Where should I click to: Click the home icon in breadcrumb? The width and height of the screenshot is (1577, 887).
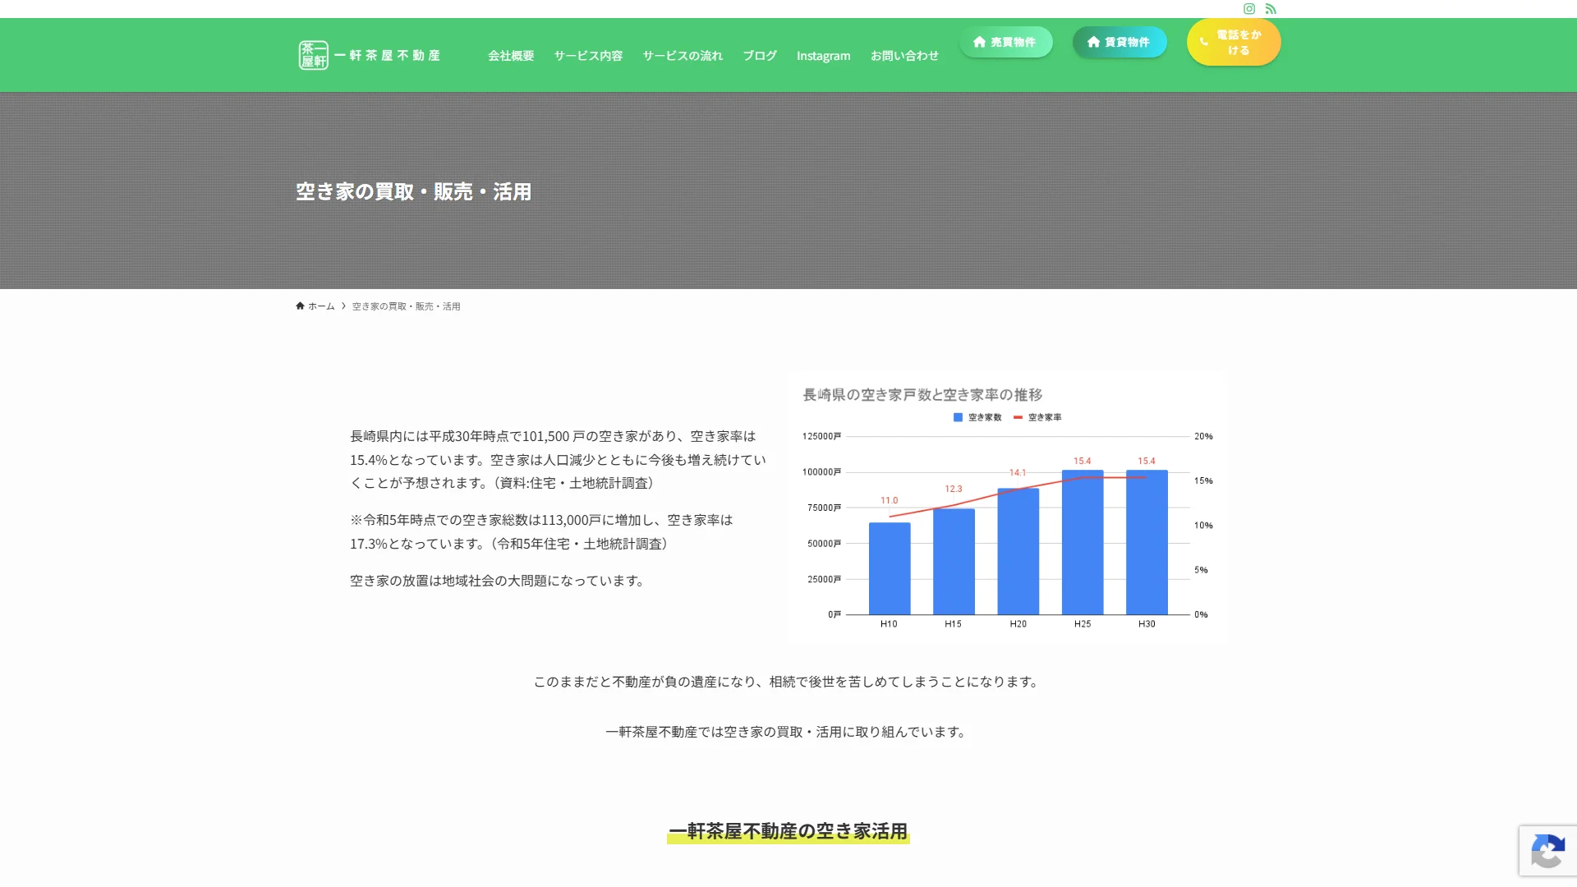point(300,306)
